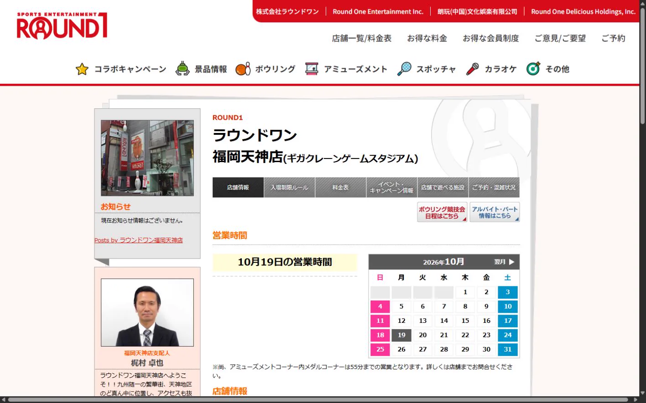The image size is (646, 403).
Task: Click the storefront photo thumbnail
Action: (x=147, y=158)
